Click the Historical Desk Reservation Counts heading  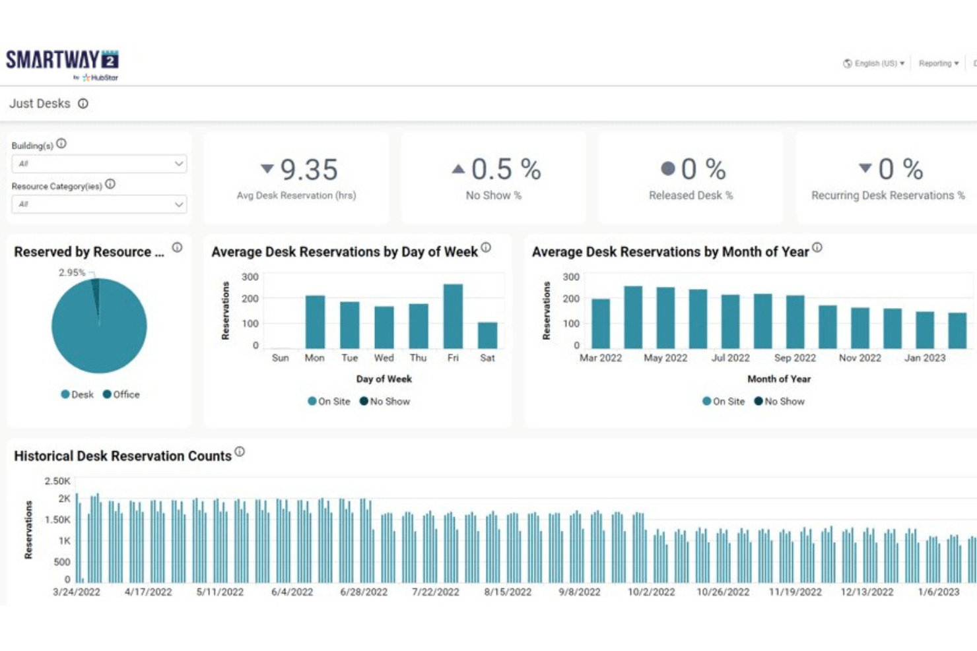(x=123, y=456)
